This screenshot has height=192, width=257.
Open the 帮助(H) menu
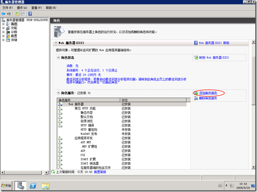click(x=51, y=8)
